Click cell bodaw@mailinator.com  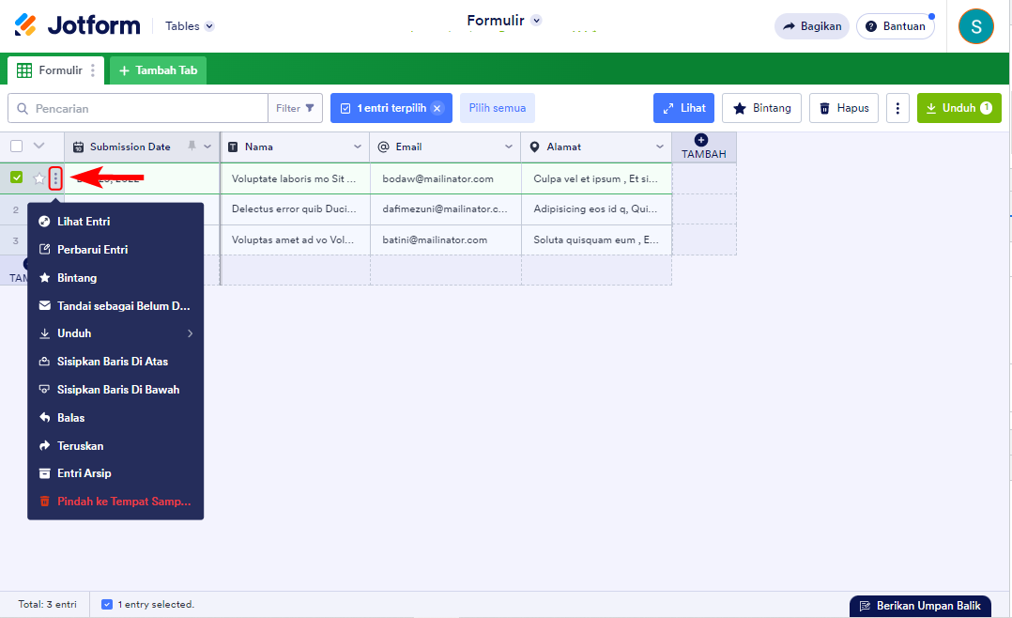coord(446,178)
